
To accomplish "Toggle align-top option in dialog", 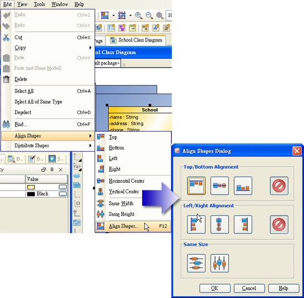I will 196,186.
